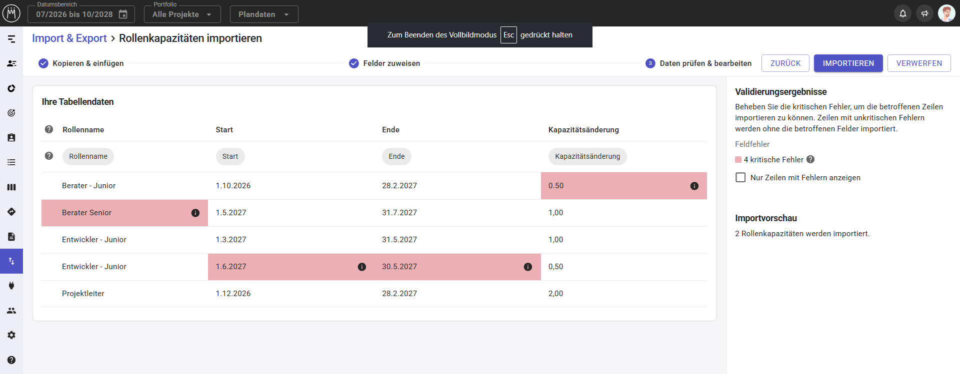Open the notifications bell icon
This screenshot has height=374, width=960.
902,13
